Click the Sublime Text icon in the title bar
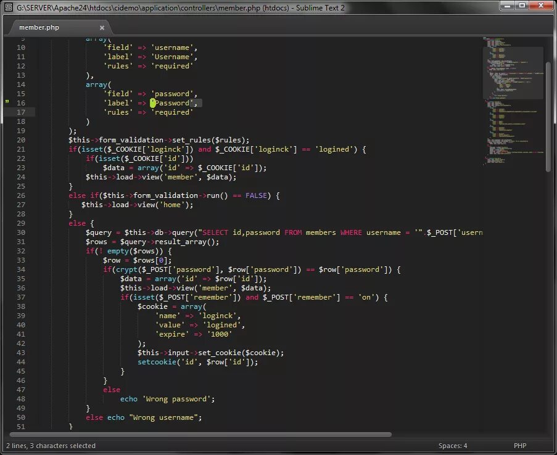Screen dimensions: 557x455 coord(7,7)
